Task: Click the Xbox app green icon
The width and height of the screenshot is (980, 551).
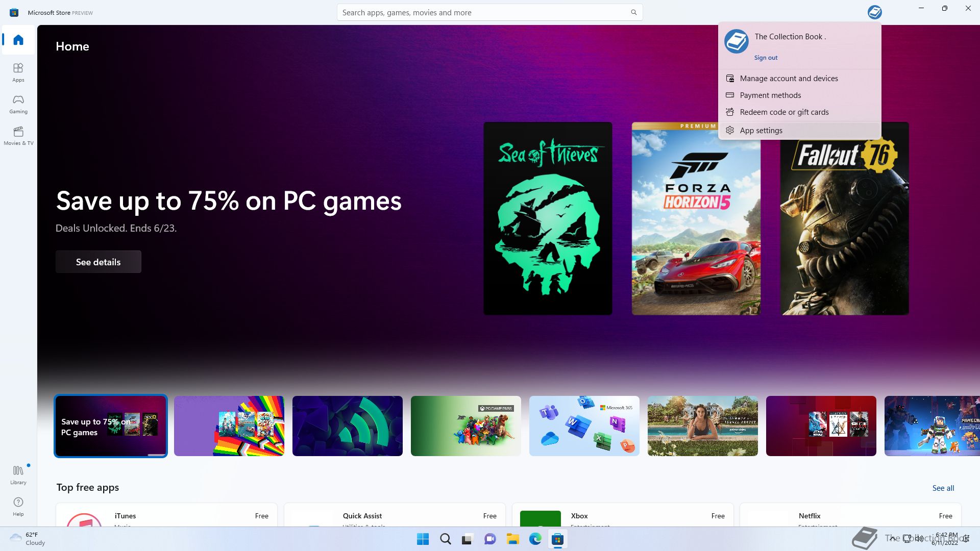Action: [x=541, y=518]
